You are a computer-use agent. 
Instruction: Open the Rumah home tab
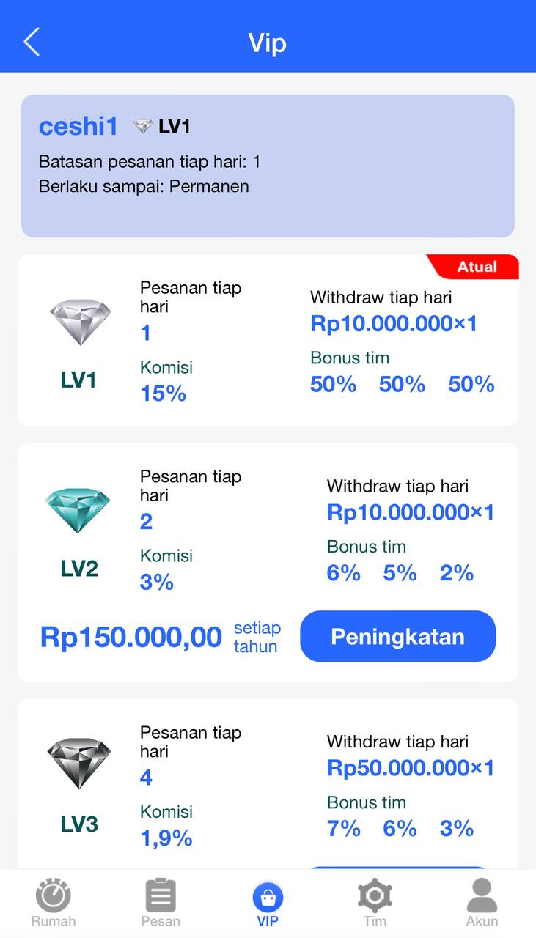pos(54,902)
